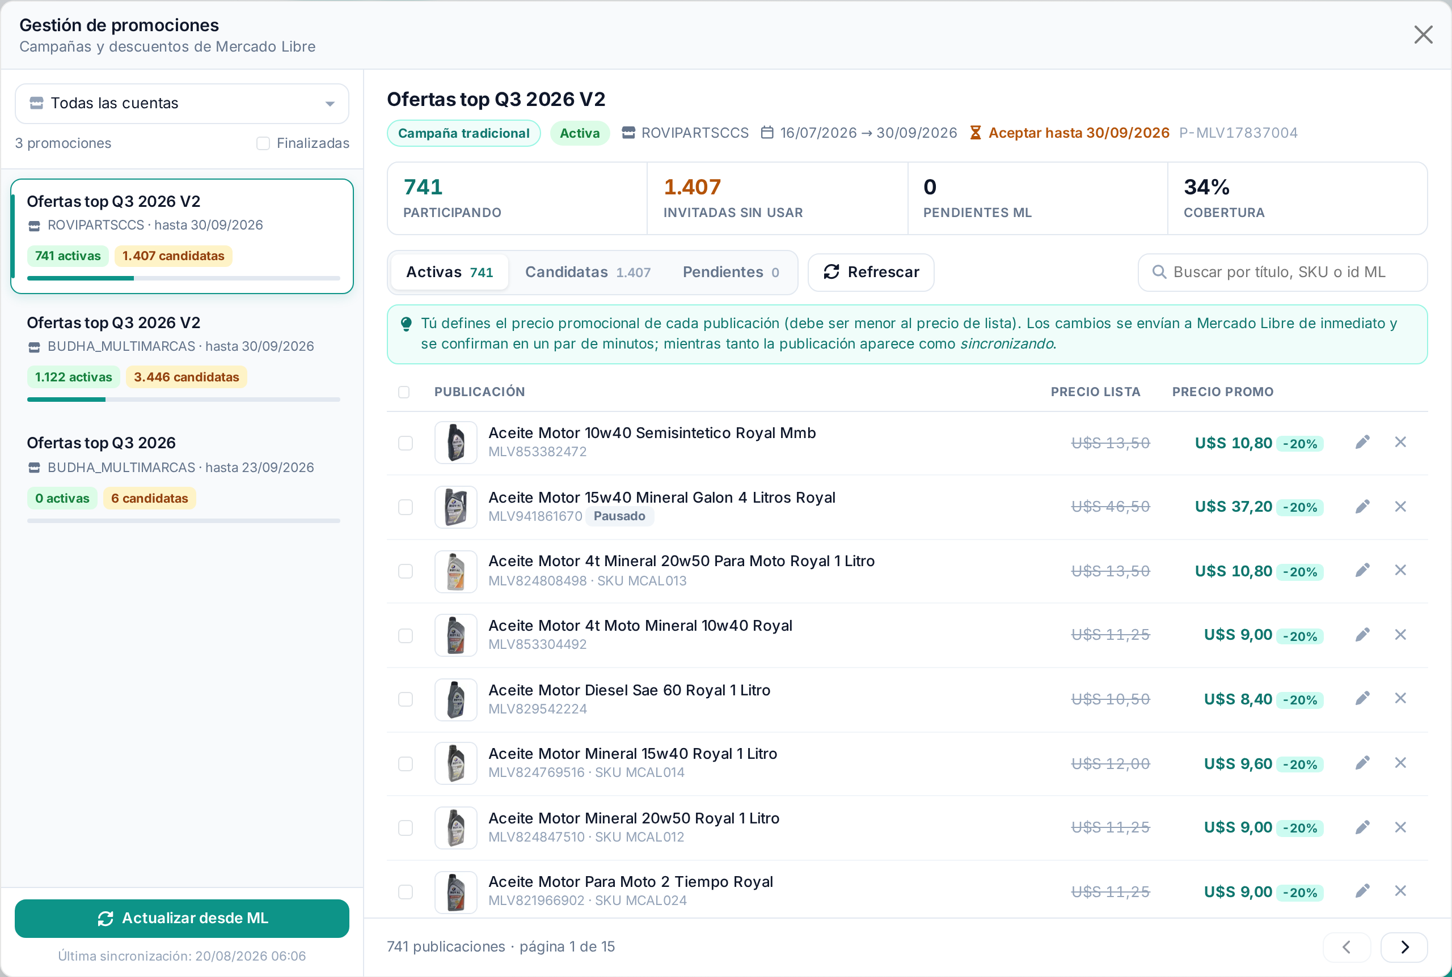Image resolution: width=1452 pixels, height=977 pixels.
Task: Select the BUDHA_MULTIMARCAS Ofertas top Q3 2026 V2 promotion
Action: [182, 358]
